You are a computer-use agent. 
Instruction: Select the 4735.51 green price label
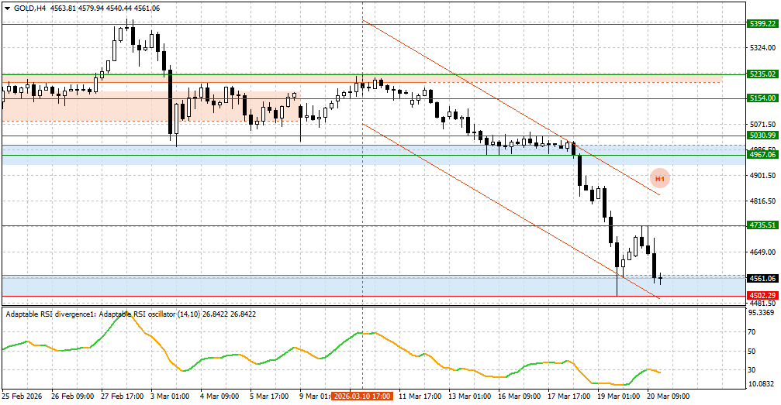(762, 225)
